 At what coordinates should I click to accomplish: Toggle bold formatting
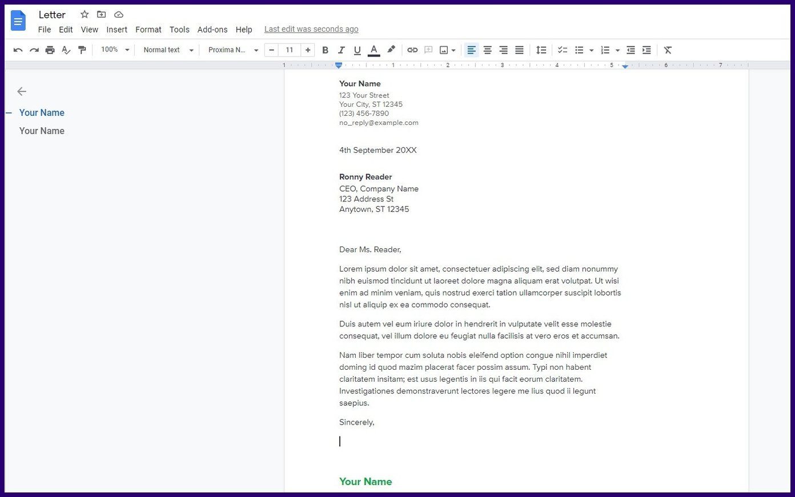[325, 50]
